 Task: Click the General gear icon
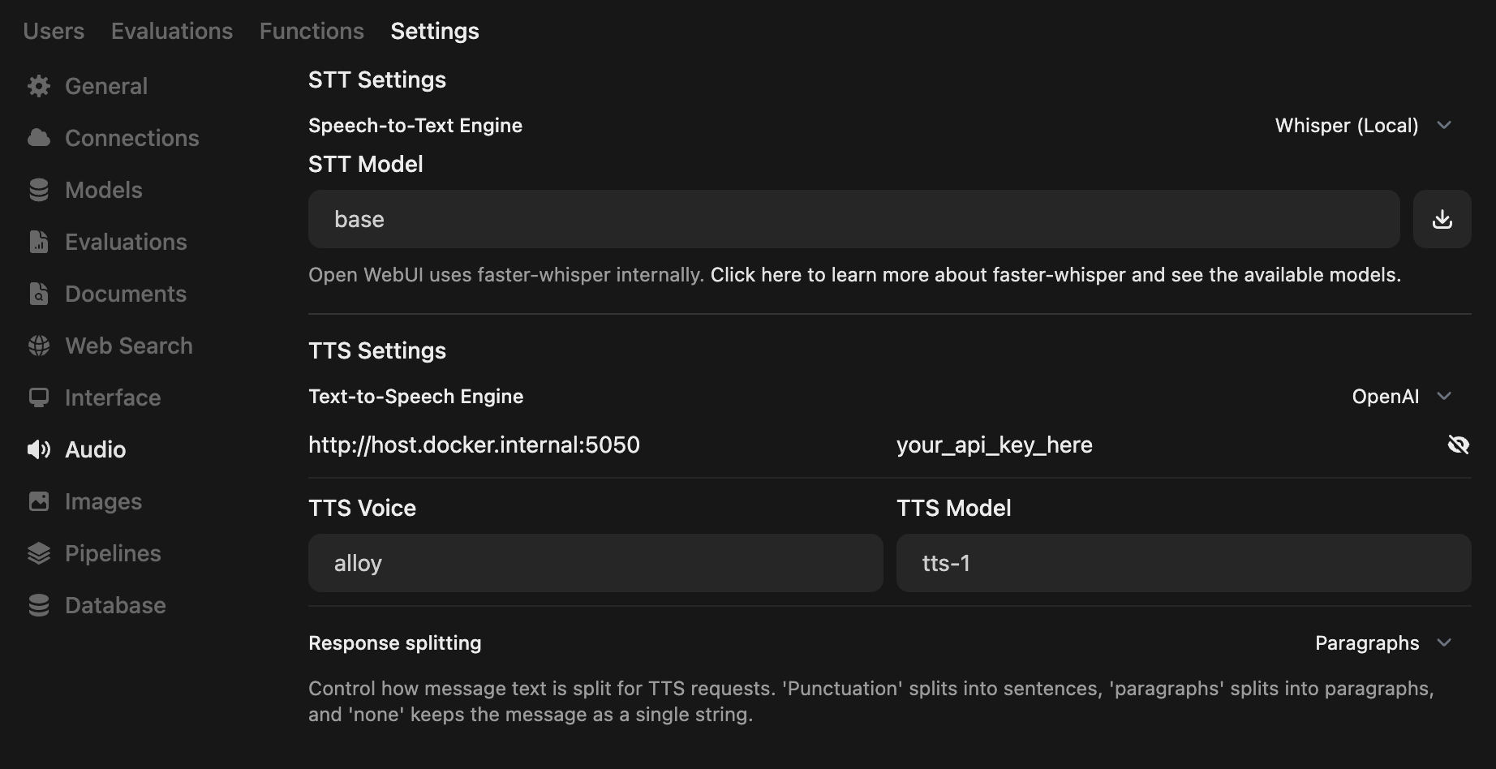[39, 86]
